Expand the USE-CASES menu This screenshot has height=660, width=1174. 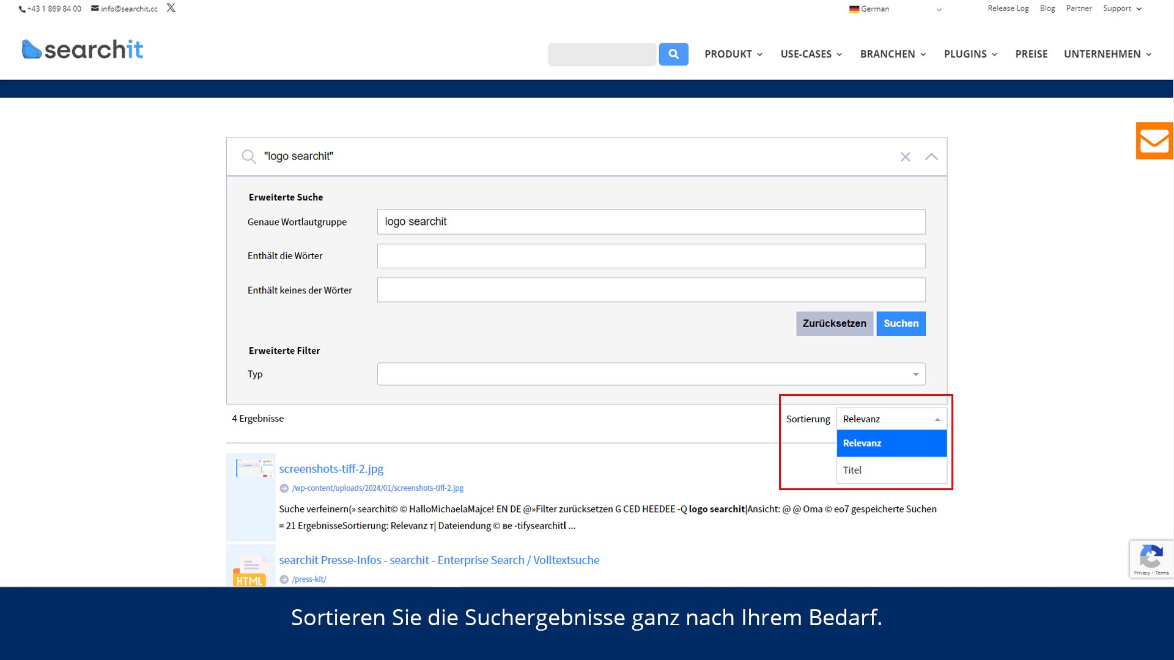(x=811, y=54)
